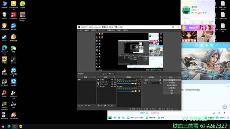
Task: Decrease transition duration with down arrow
Action: (160, 83)
